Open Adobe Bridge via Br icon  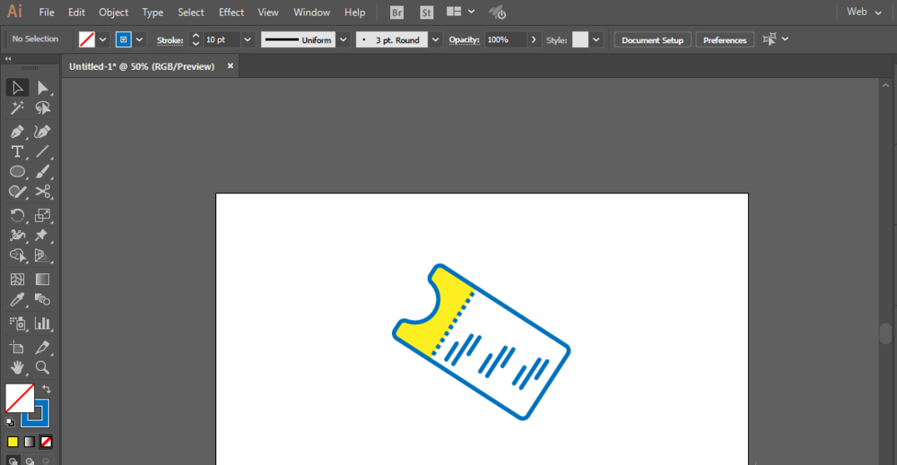pyautogui.click(x=396, y=13)
